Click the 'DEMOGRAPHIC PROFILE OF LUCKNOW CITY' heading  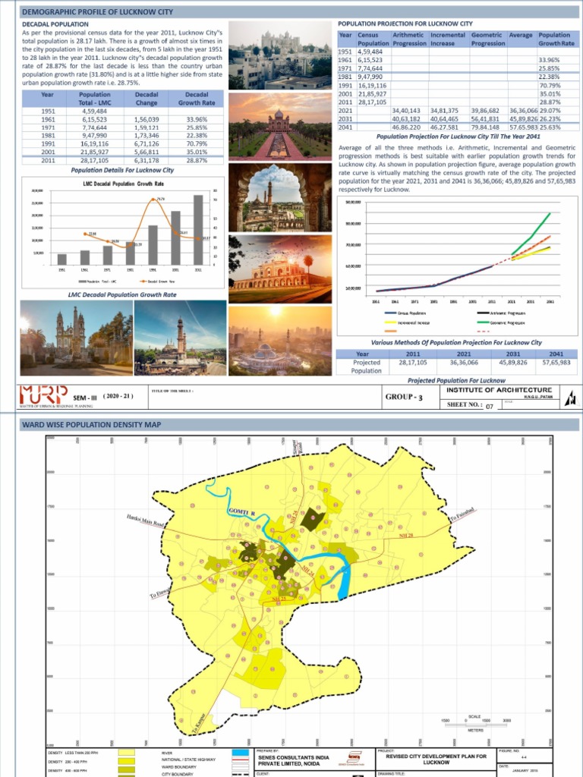point(97,12)
